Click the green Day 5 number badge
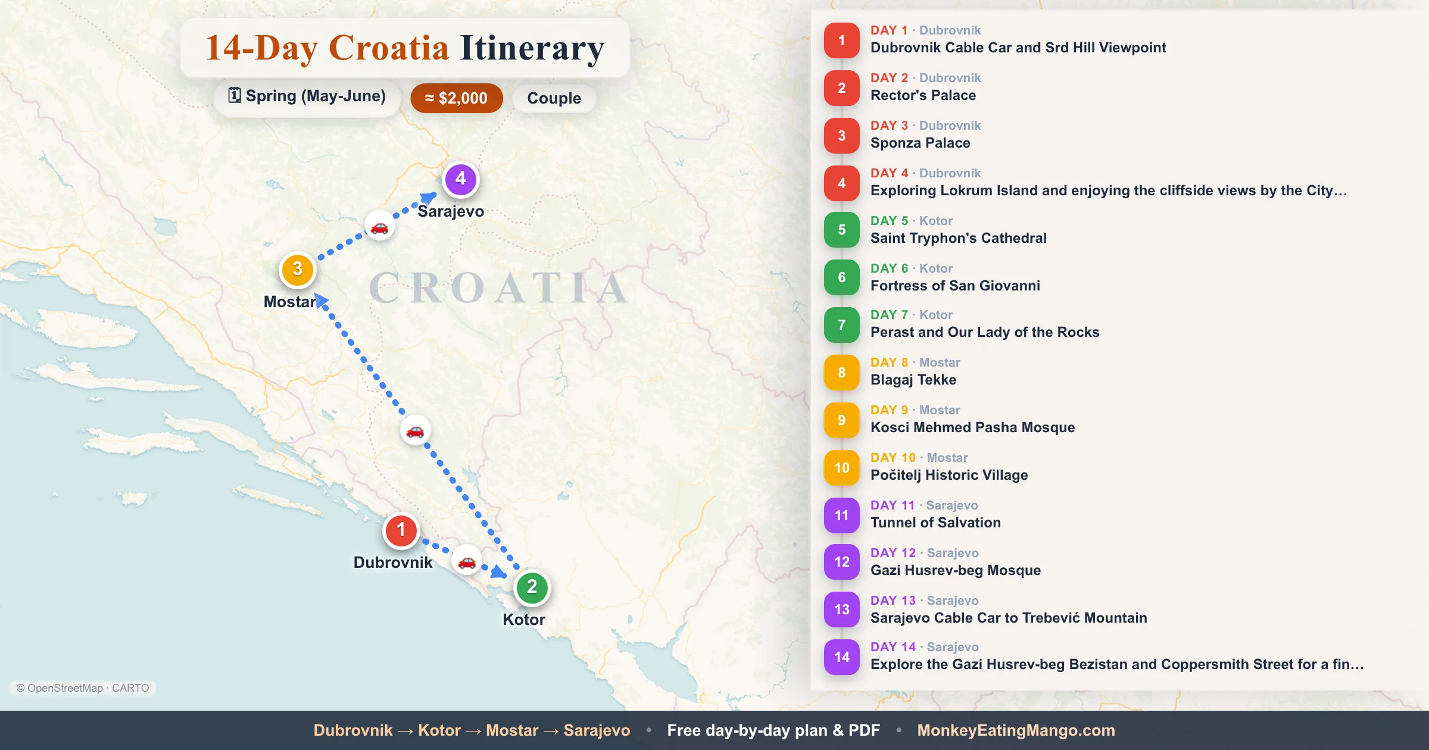Screen dimensions: 1429x750 842,230
